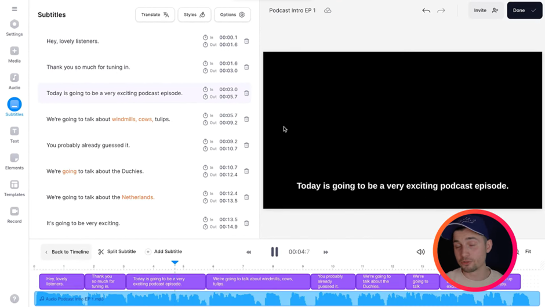The height and width of the screenshot is (307, 545).
Task: Set In time clock for "Hey, lovely listeners"
Action: 205,37
